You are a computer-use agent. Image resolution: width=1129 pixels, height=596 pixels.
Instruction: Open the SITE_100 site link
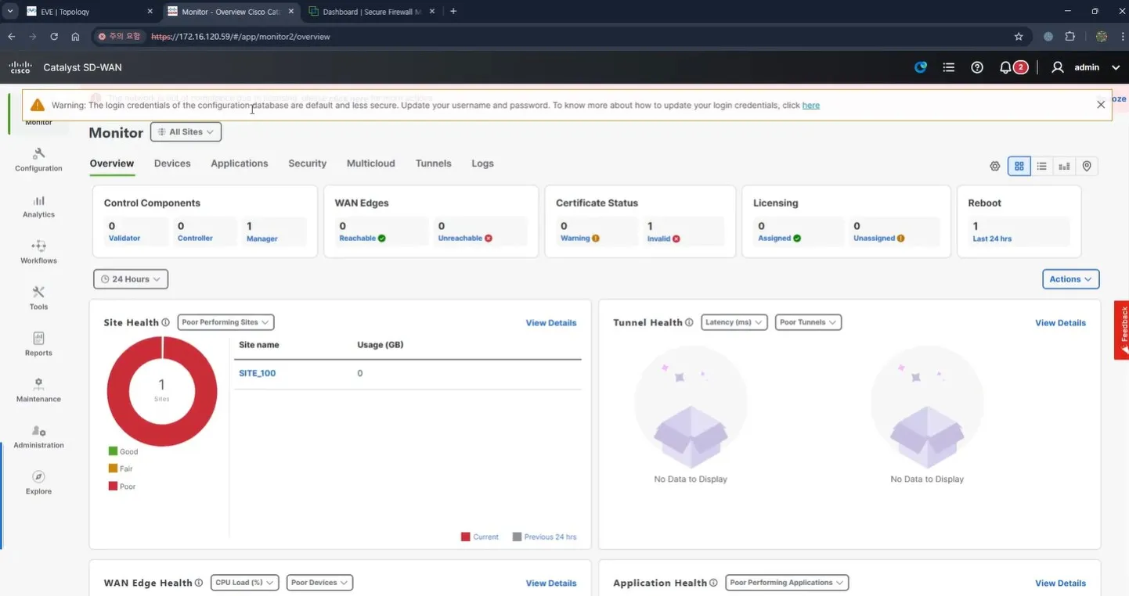point(258,374)
